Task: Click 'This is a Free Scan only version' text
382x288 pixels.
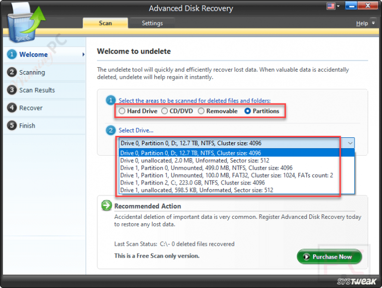Action: (x=157, y=256)
